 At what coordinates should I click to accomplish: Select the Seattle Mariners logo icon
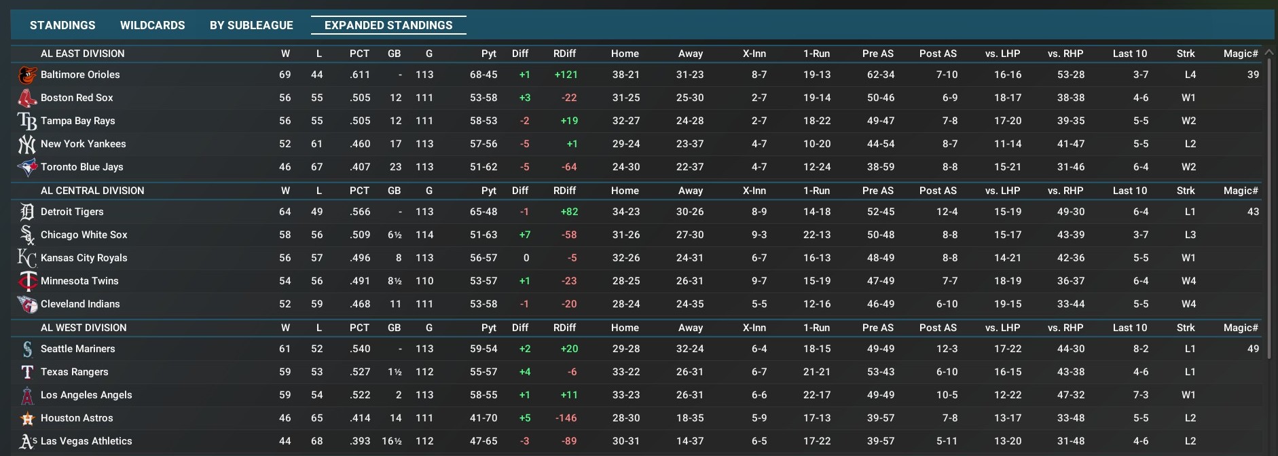point(27,349)
